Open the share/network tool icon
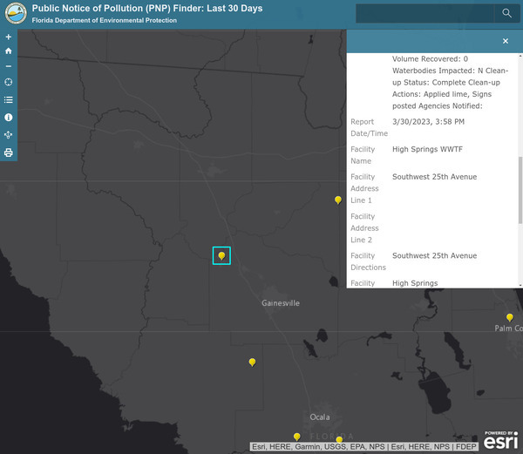 pyautogui.click(x=9, y=135)
